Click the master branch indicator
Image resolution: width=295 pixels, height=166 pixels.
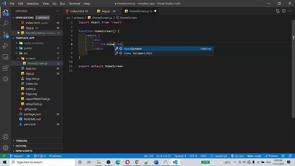tap(17, 156)
